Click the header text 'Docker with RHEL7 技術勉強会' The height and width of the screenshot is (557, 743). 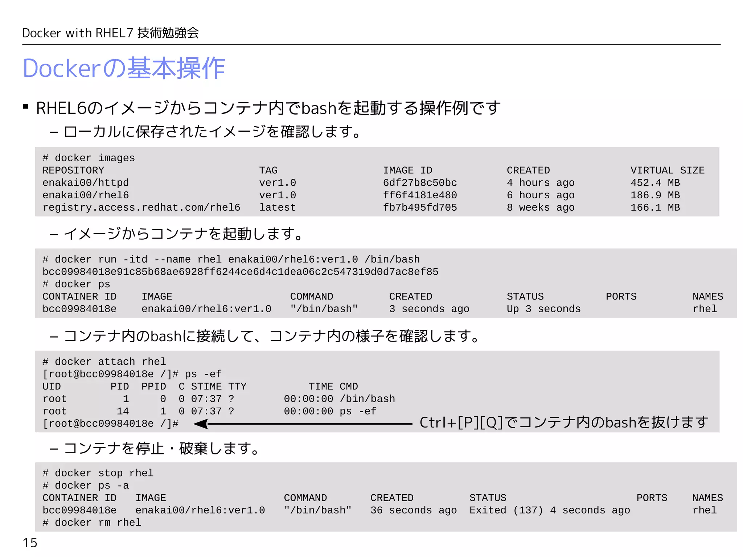pyautogui.click(x=110, y=33)
